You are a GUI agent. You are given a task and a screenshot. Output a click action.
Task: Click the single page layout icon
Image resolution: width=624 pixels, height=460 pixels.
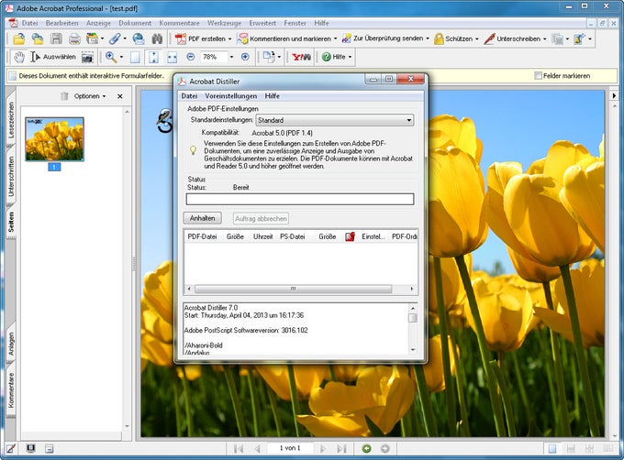coord(552,448)
